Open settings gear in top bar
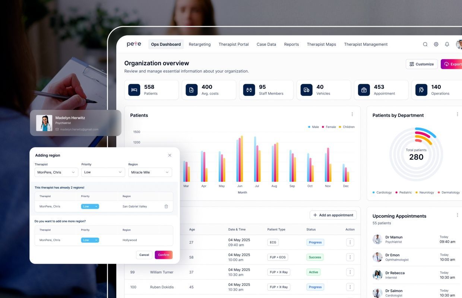The height and width of the screenshot is (298, 462). (436, 44)
